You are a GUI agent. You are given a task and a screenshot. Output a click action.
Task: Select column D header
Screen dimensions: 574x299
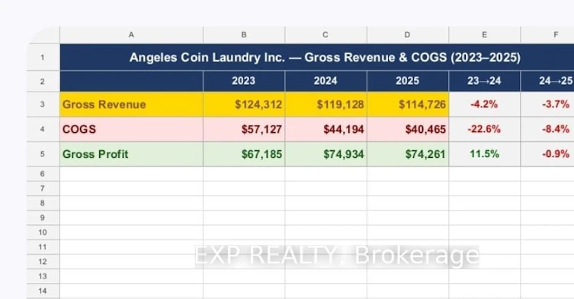408,35
